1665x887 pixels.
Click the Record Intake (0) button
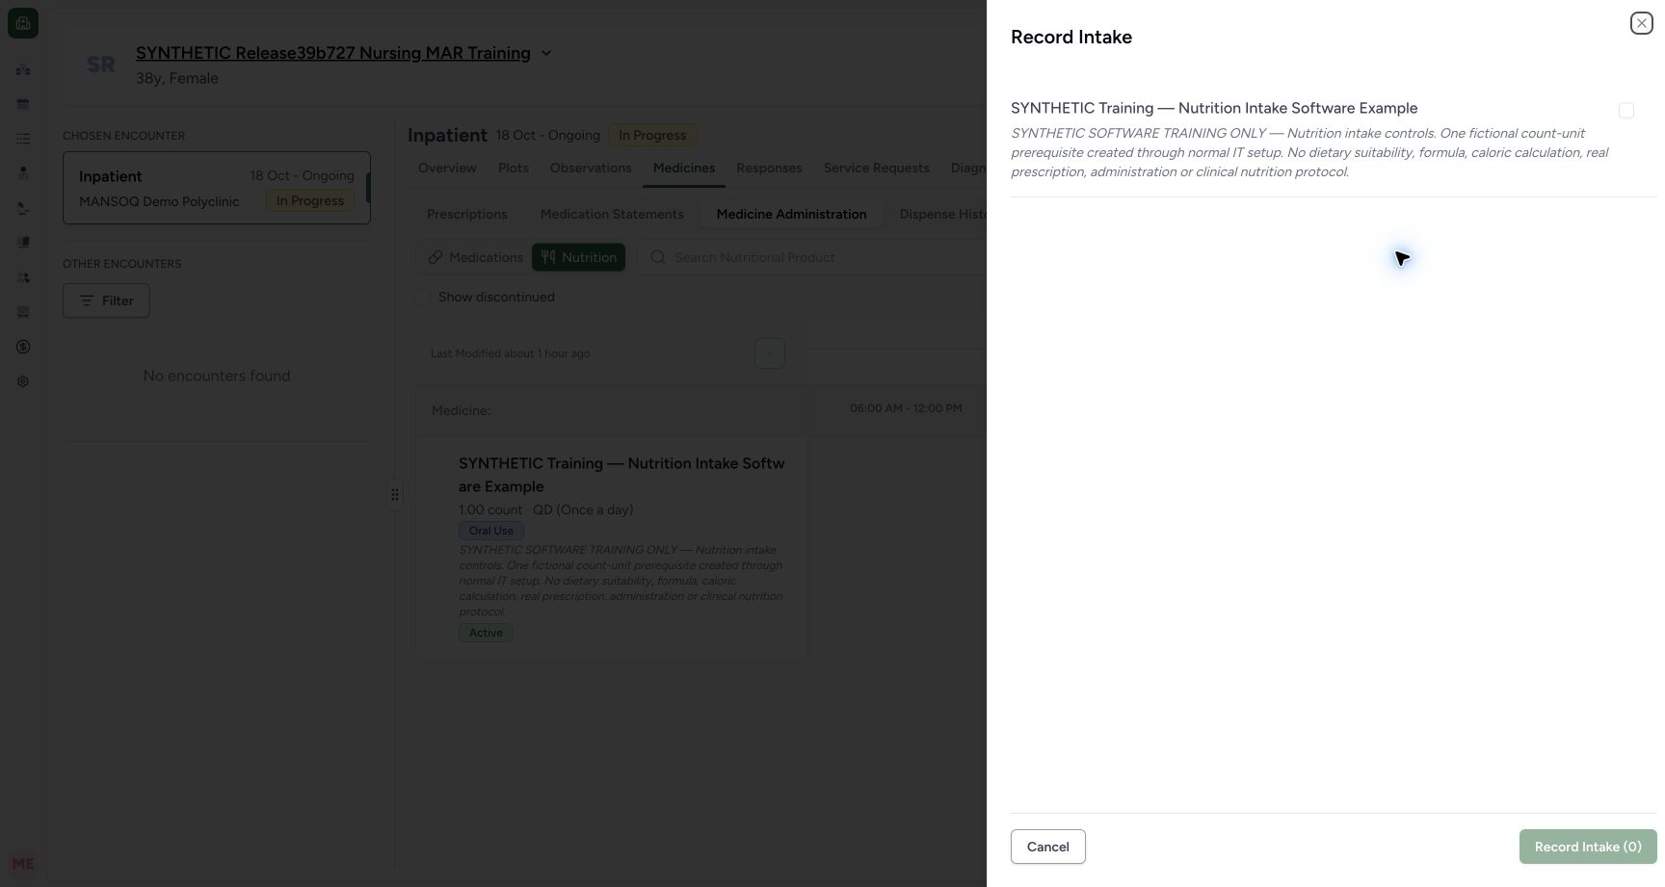(x=1587, y=847)
